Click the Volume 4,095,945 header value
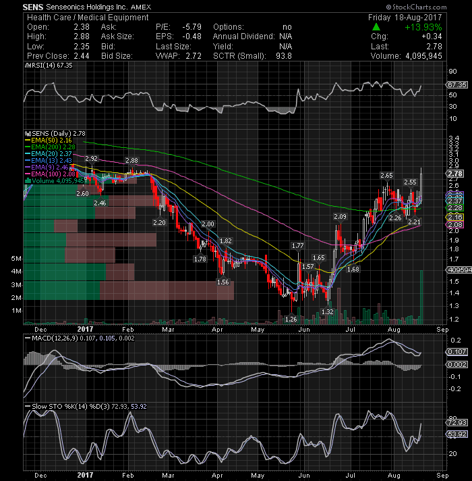The width and height of the screenshot is (472, 481). coord(423,56)
